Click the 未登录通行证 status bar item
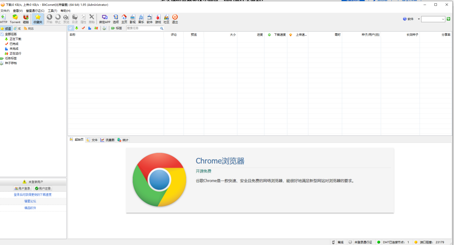 coord(360,242)
